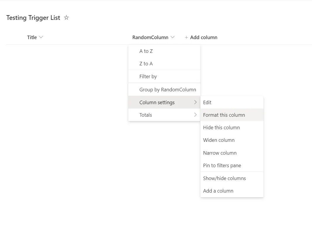312x227 pixels.
Task: Sort RandomColumn Z to A
Action: [x=146, y=64]
